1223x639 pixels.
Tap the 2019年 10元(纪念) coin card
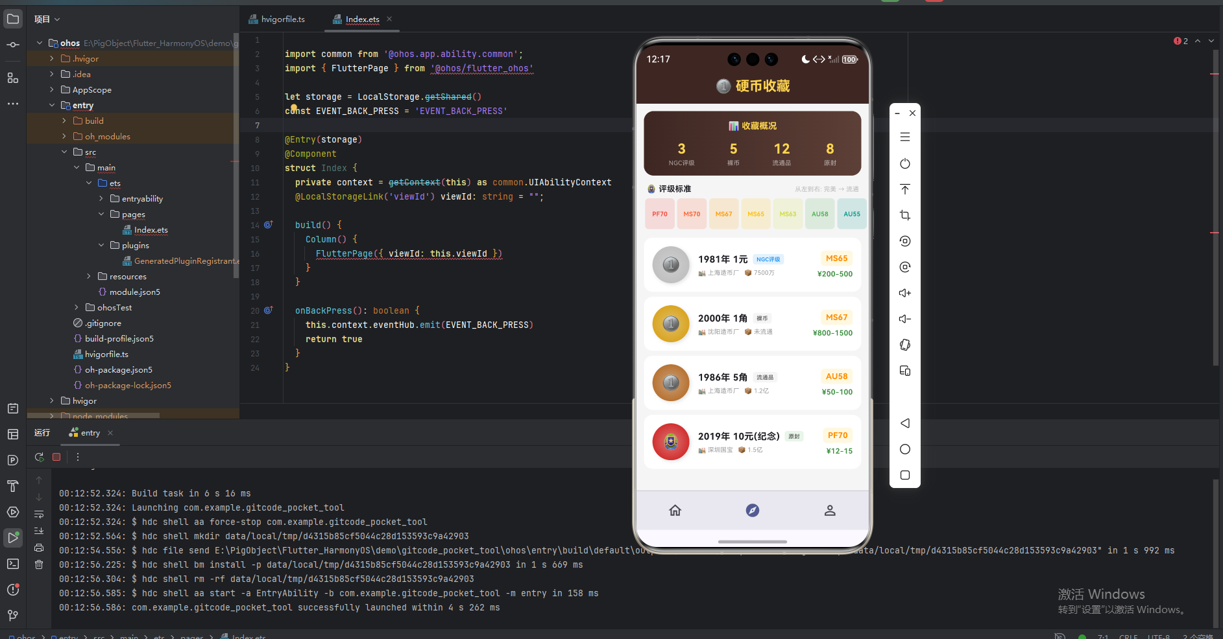click(753, 441)
